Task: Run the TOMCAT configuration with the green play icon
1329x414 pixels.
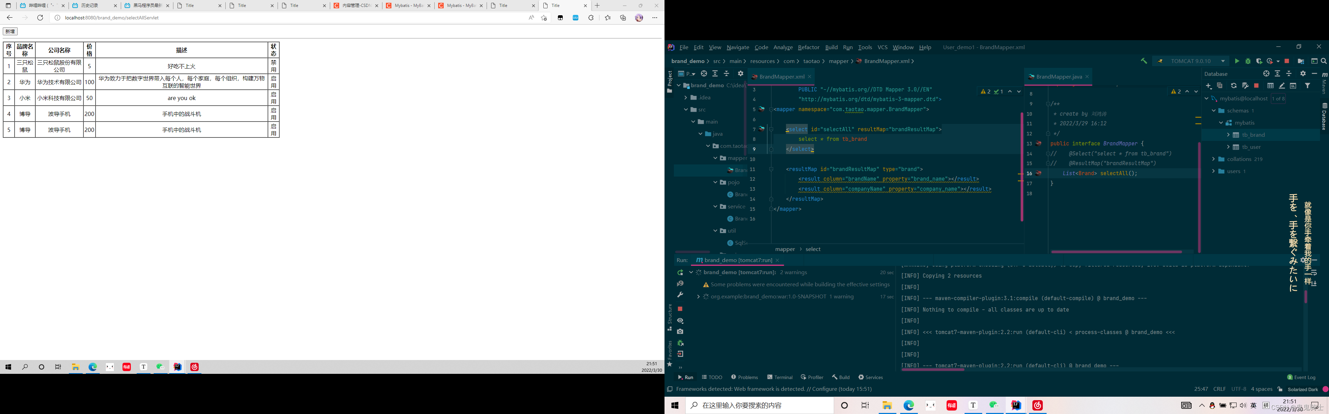Action: pyautogui.click(x=1237, y=61)
